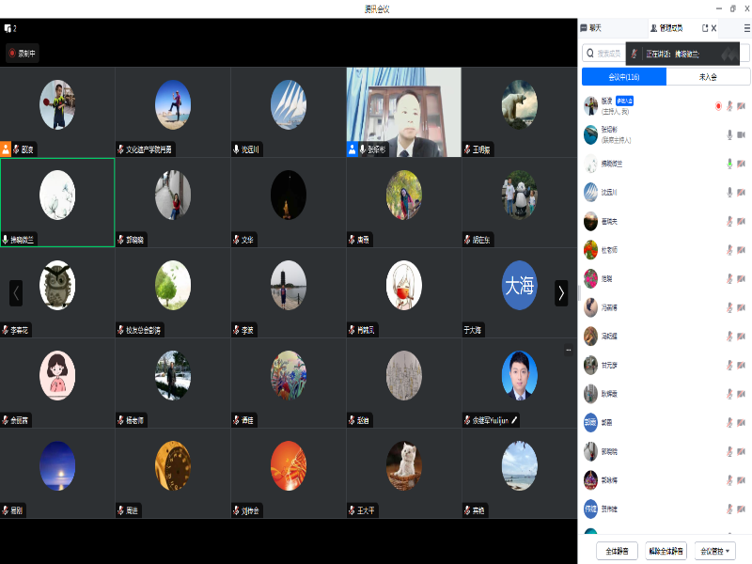Click the 录制中 recording indicator

23,54
